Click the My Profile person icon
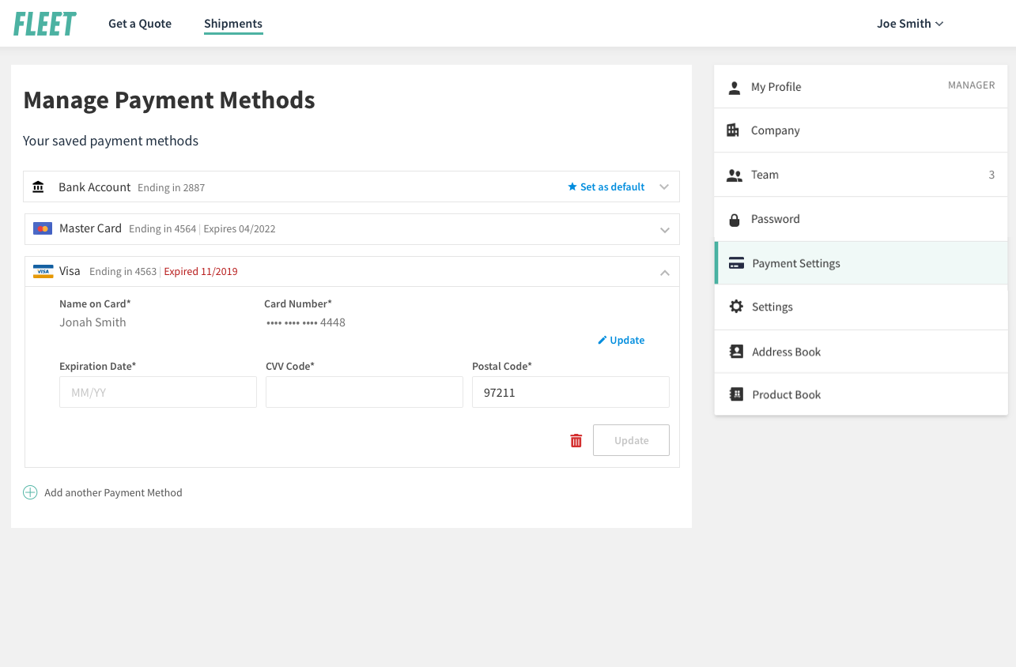 click(x=735, y=87)
